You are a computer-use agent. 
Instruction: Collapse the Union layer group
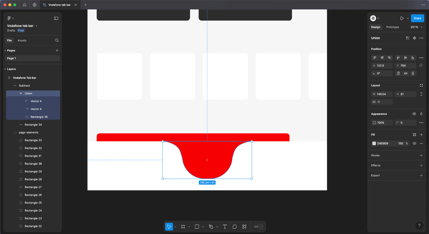(x=21, y=93)
